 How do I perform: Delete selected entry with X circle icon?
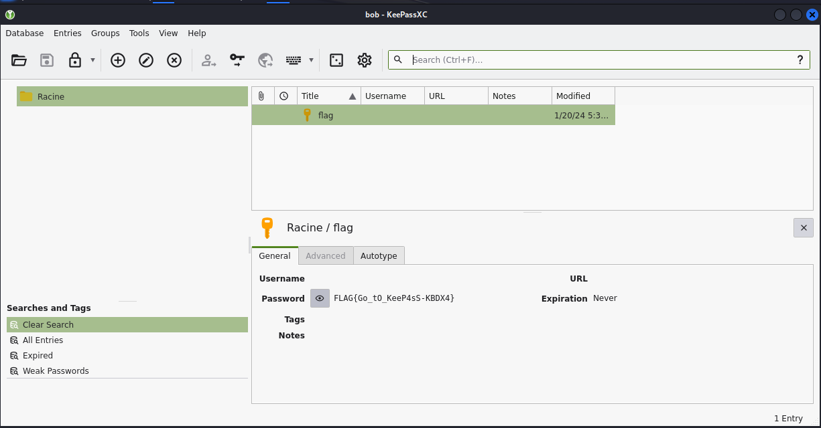click(174, 60)
